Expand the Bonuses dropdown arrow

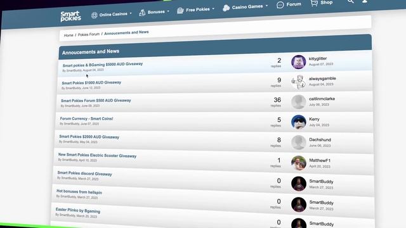click(x=168, y=11)
